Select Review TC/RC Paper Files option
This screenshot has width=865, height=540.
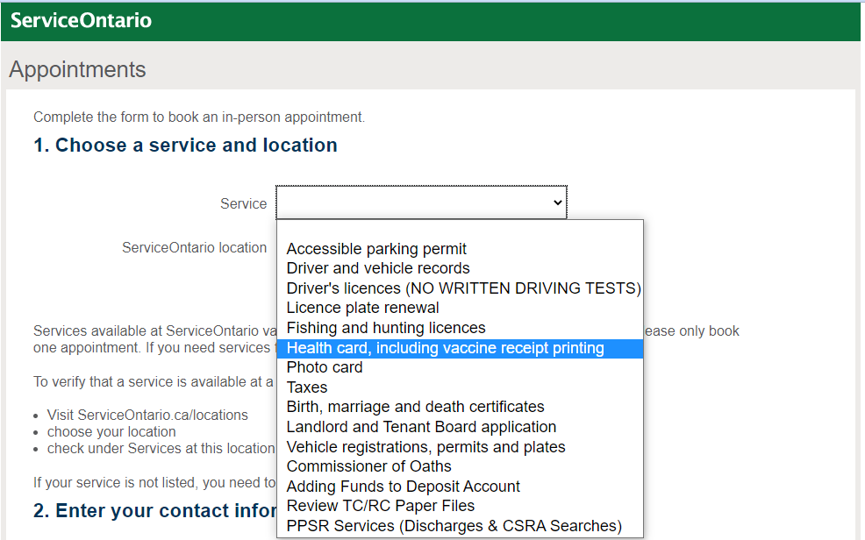click(460, 506)
